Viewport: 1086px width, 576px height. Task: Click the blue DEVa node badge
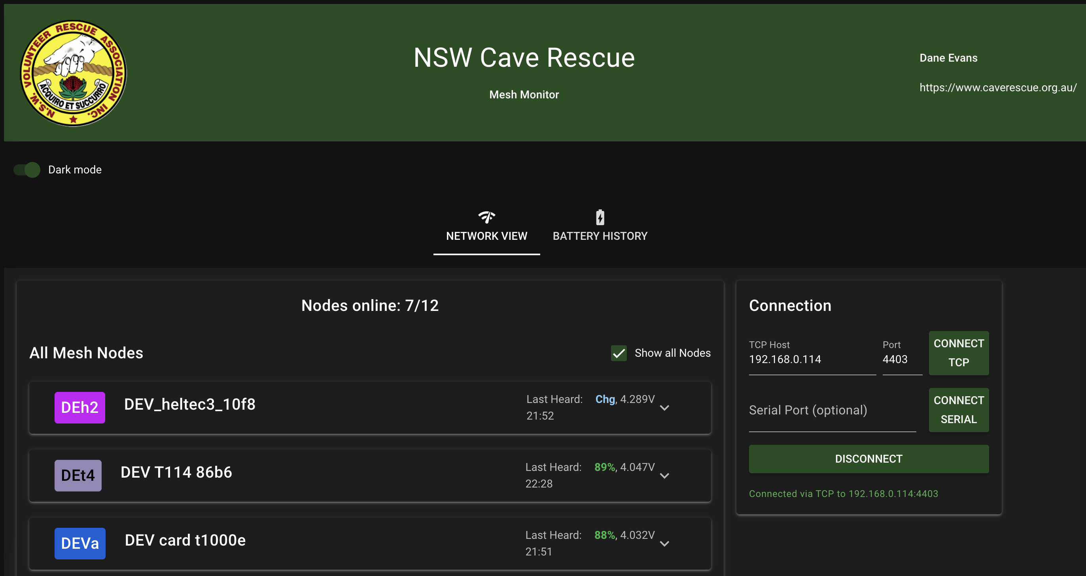pos(79,543)
